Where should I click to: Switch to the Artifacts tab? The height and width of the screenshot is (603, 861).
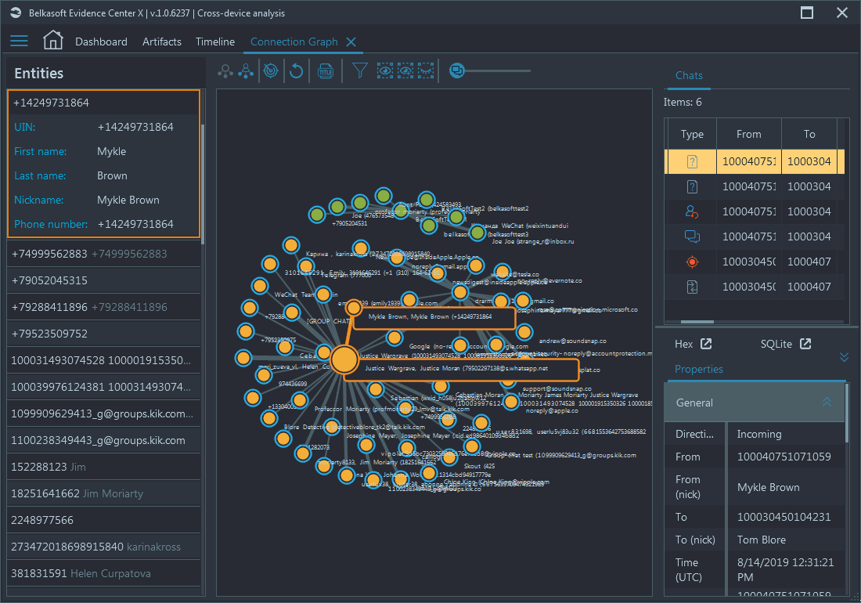[x=161, y=42]
